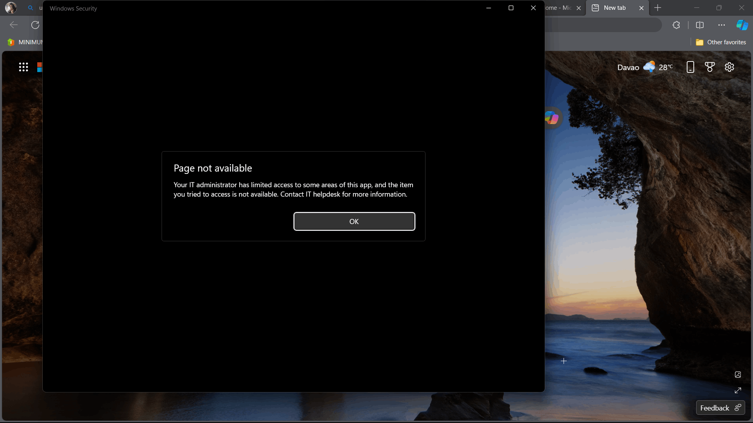This screenshot has width=753, height=423.
Task: Open the Extensions puzzle icon
Action: [x=676, y=25]
